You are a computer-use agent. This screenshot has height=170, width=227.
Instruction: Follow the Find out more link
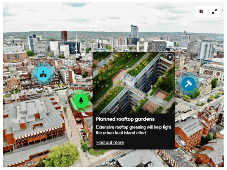(x=110, y=143)
